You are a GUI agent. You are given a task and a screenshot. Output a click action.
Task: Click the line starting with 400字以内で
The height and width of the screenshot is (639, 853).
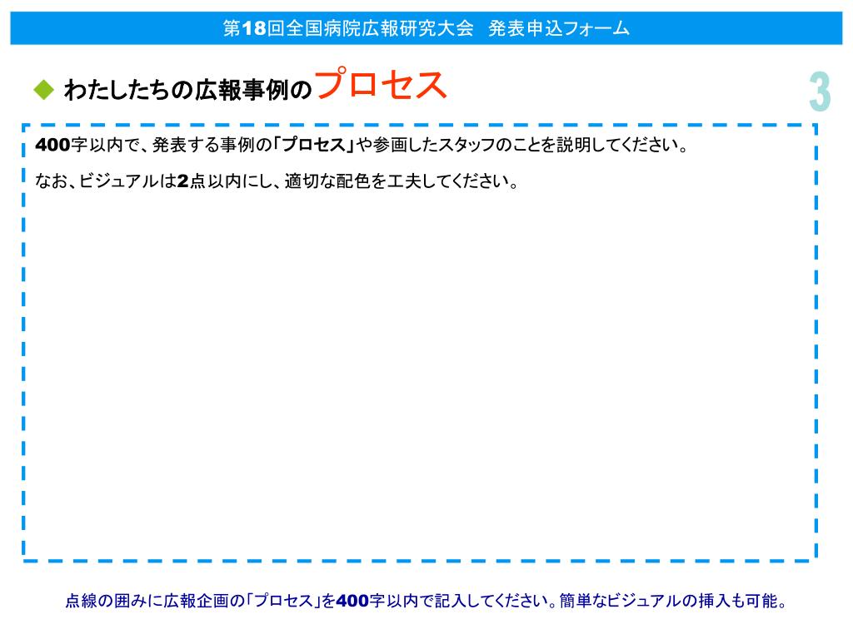(362, 145)
